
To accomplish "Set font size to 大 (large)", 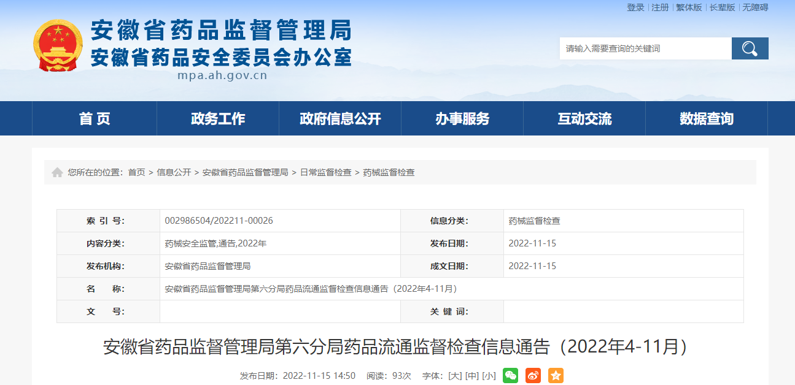I will point(455,376).
